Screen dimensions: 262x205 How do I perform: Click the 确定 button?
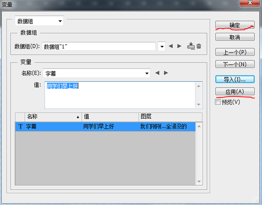pos(235,25)
